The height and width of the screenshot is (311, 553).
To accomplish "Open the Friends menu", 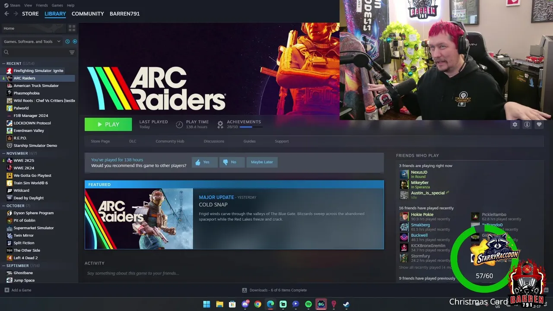I will (x=42, y=5).
